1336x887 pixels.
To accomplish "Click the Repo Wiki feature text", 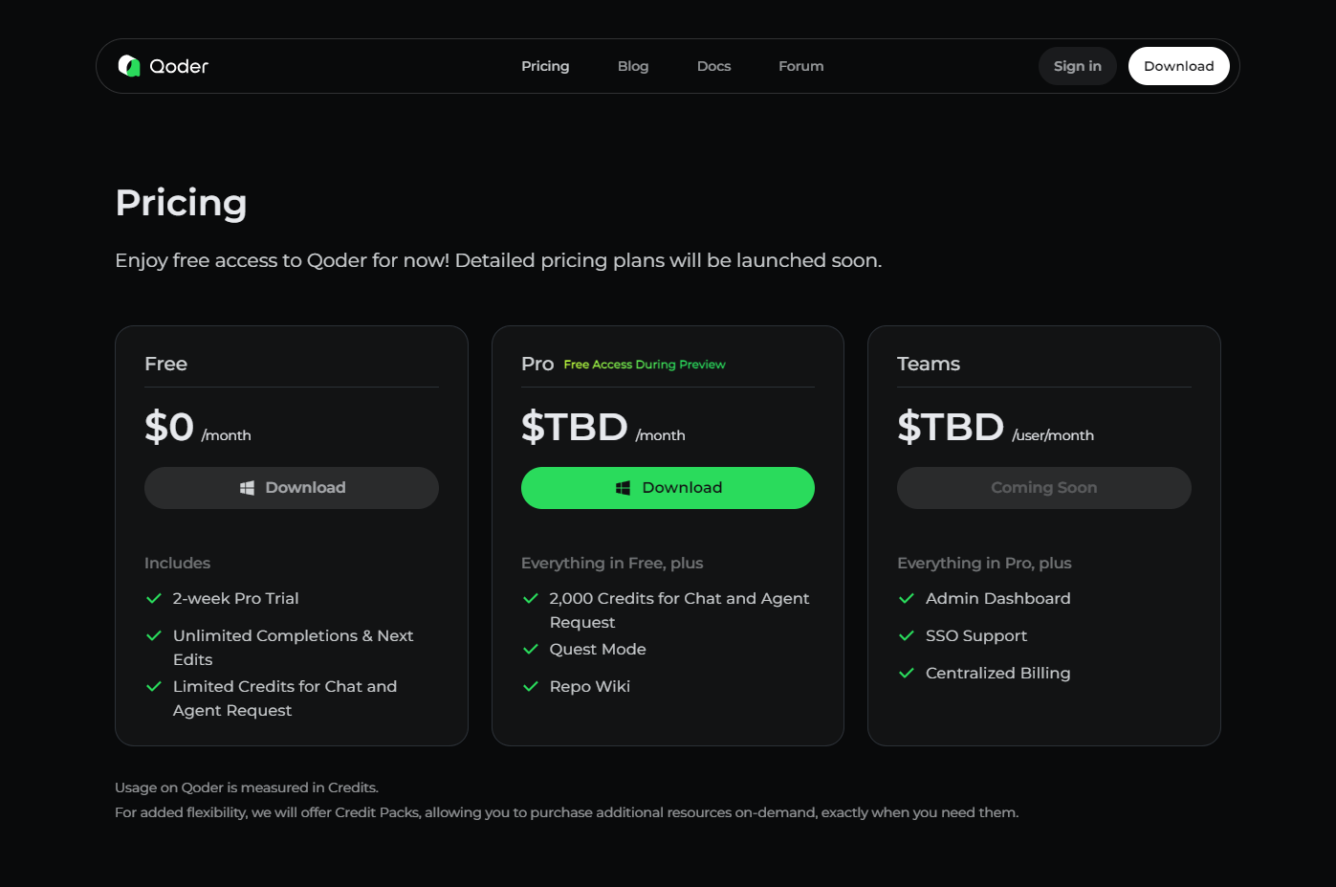I will point(590,686).
